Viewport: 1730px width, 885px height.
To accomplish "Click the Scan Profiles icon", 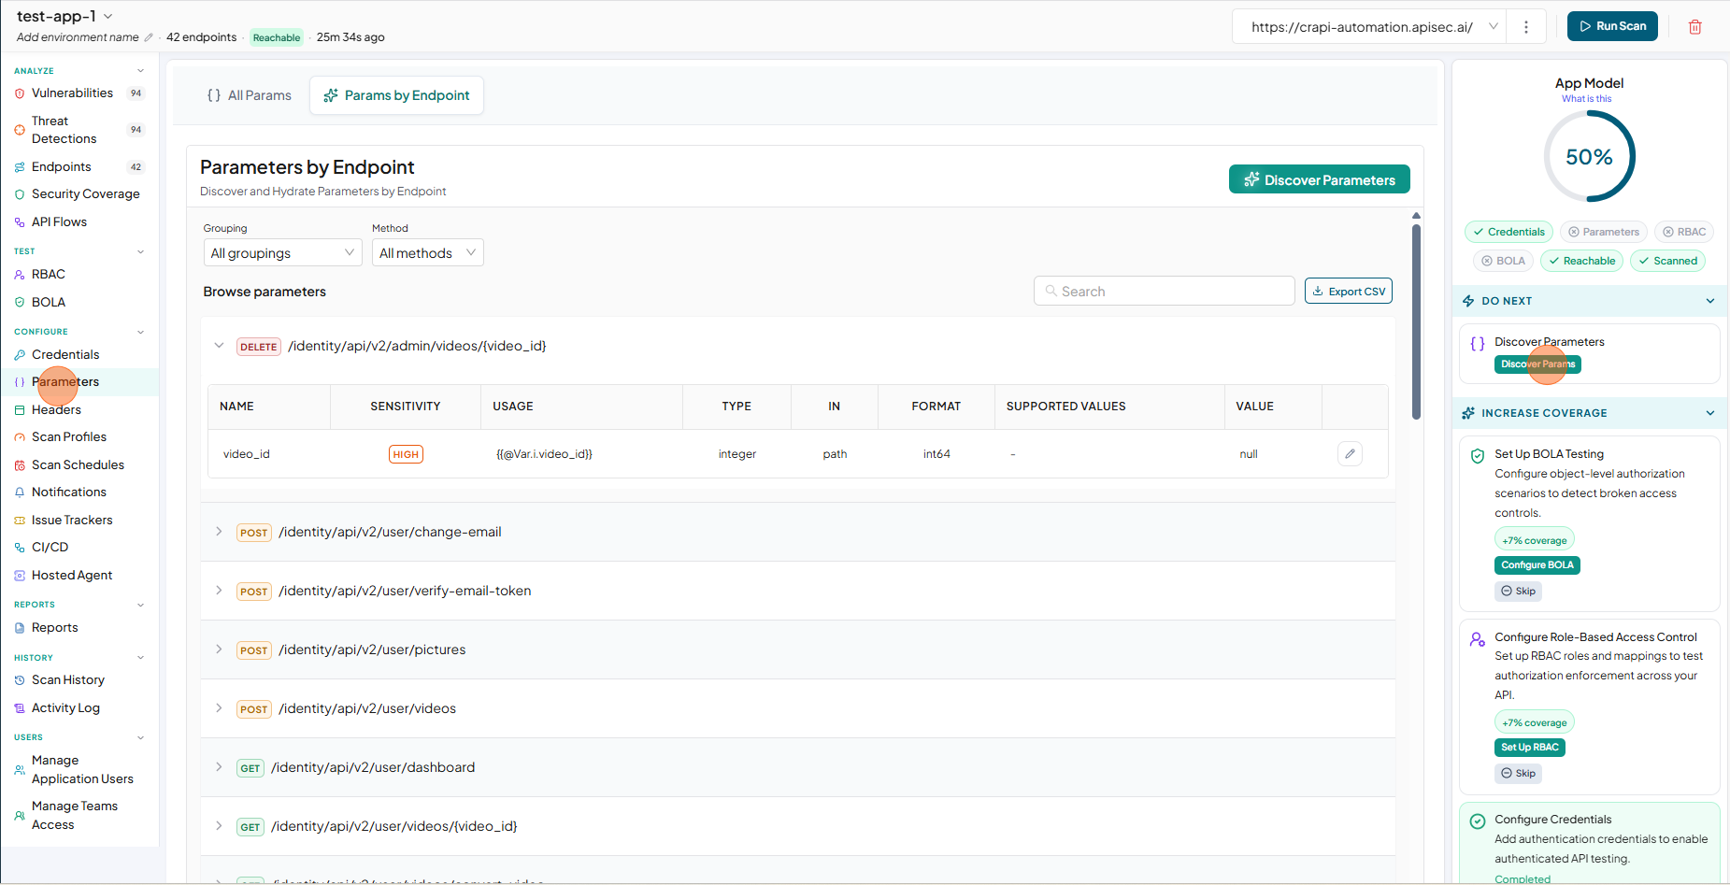I will (x=20, y=437).
